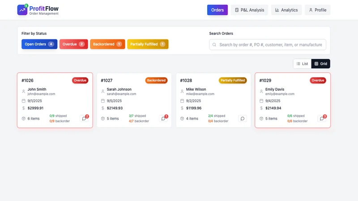Open comments on order #1028
The height and width of the screenshot is (201, 358).
coord(243,118)
